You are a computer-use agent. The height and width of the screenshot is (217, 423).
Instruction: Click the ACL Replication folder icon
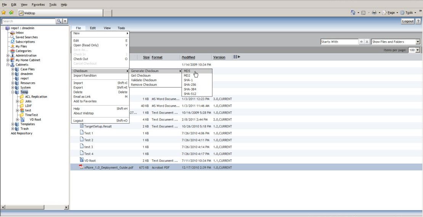pyautogui.click(x=22, y=97)
